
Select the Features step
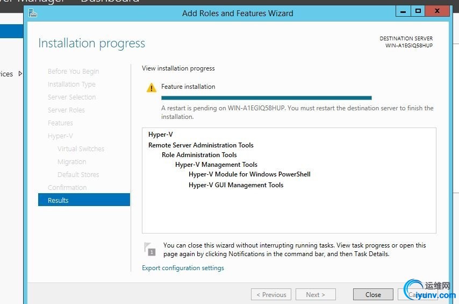pos(60,123)
